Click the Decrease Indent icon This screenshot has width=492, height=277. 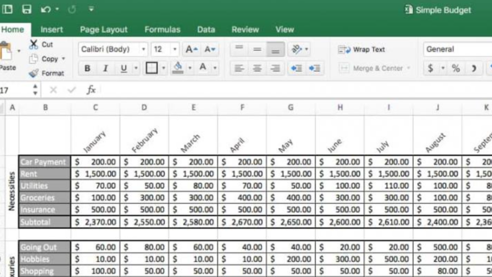pyautogui.click(x=297, y=68)
